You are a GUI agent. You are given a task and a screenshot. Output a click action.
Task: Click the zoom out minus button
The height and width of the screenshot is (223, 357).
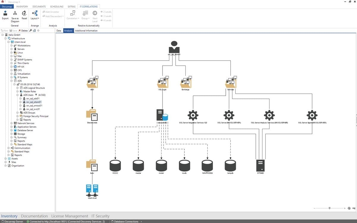tap(314, 208)
